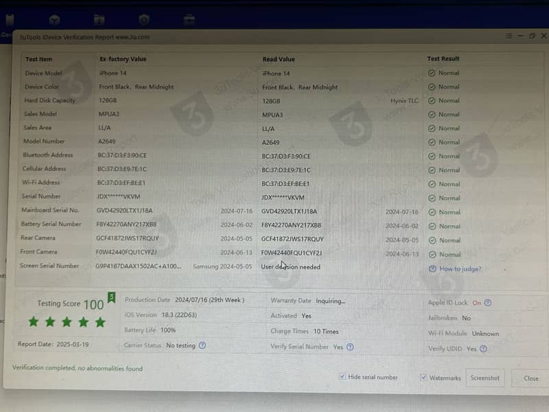
Task: Toggle the Watermarks checkbox
Action: click(423, 377)
